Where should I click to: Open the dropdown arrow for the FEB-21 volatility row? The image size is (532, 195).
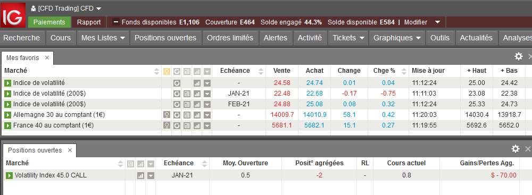pos(207,104)
